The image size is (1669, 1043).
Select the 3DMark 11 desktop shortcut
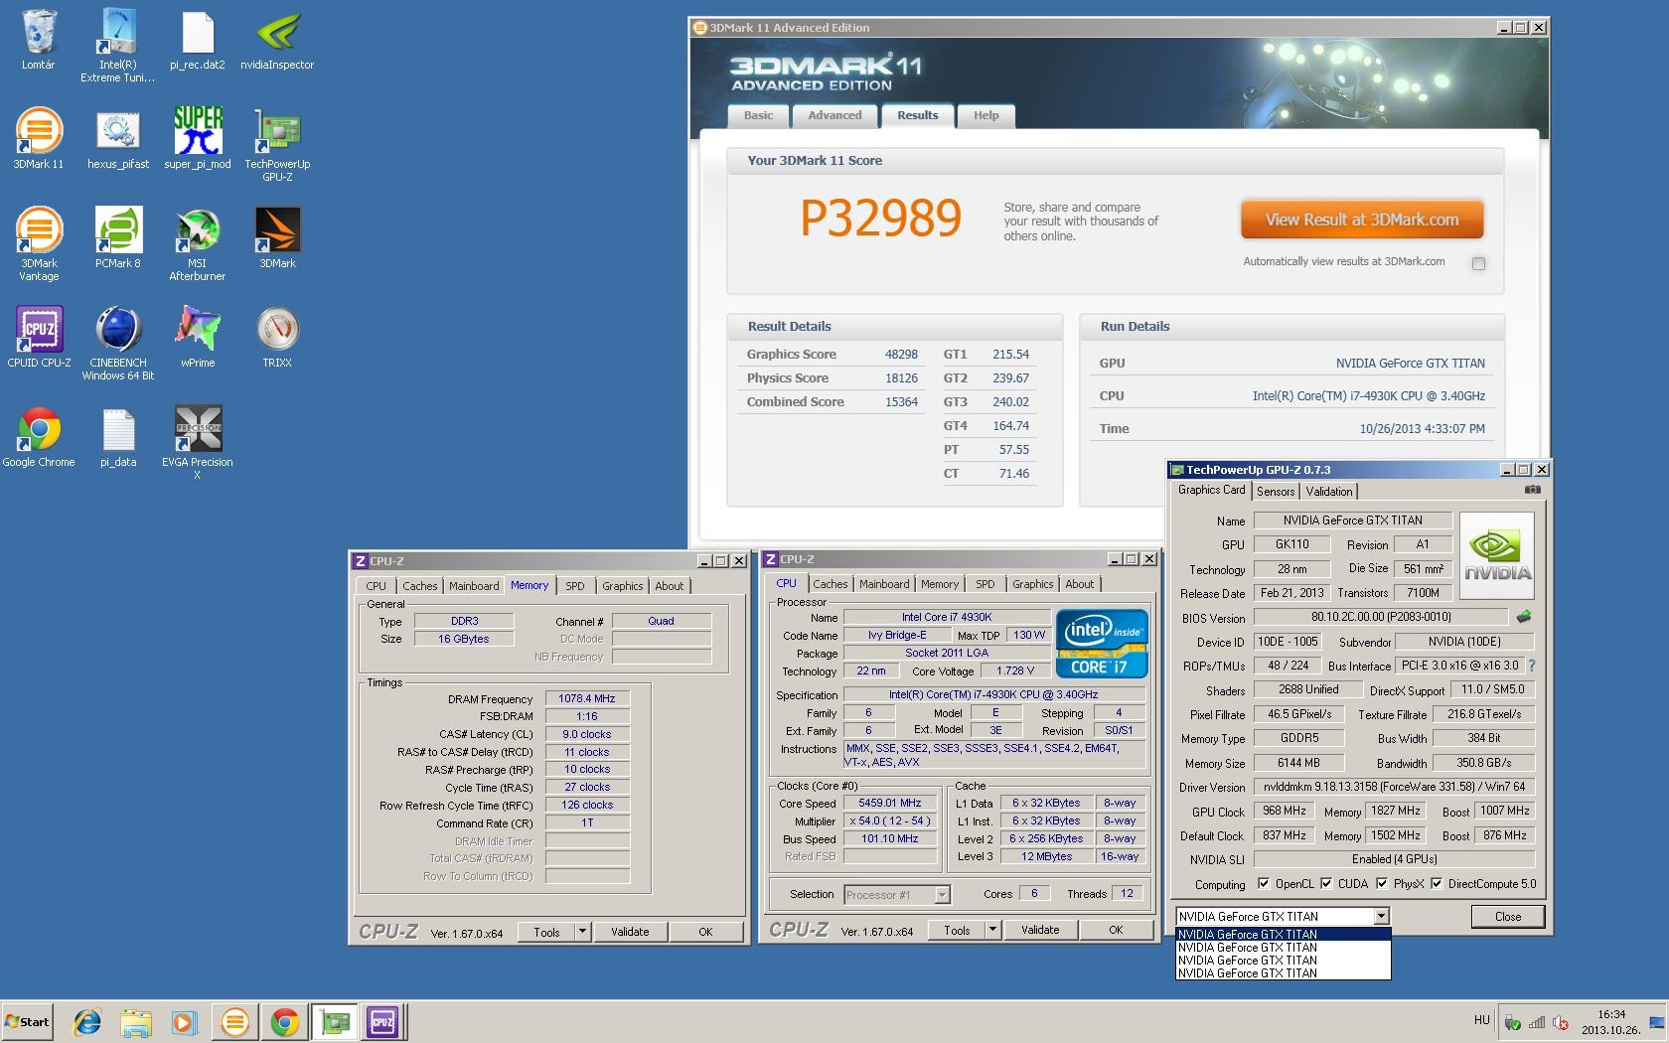tap(39, 139)
